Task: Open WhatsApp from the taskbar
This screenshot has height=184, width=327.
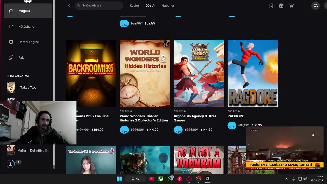Action: 170,179
